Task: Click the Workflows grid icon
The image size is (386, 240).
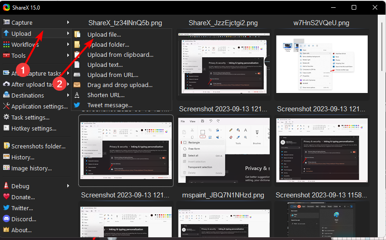Action: pyautogui.click(x=6, y=44)
